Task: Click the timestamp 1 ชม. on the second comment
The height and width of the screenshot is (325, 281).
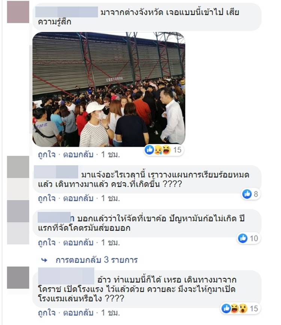Action: 111,198
